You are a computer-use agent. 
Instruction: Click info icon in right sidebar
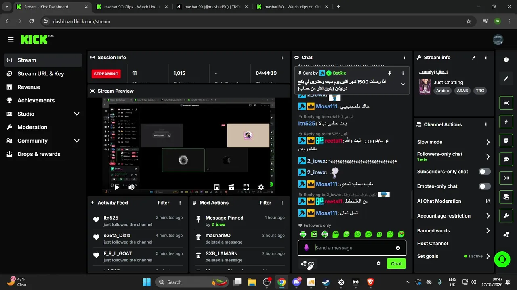[x=506, y=60]
